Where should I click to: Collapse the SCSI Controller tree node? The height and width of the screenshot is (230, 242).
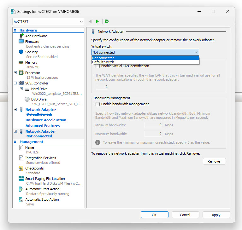point(15,83)
